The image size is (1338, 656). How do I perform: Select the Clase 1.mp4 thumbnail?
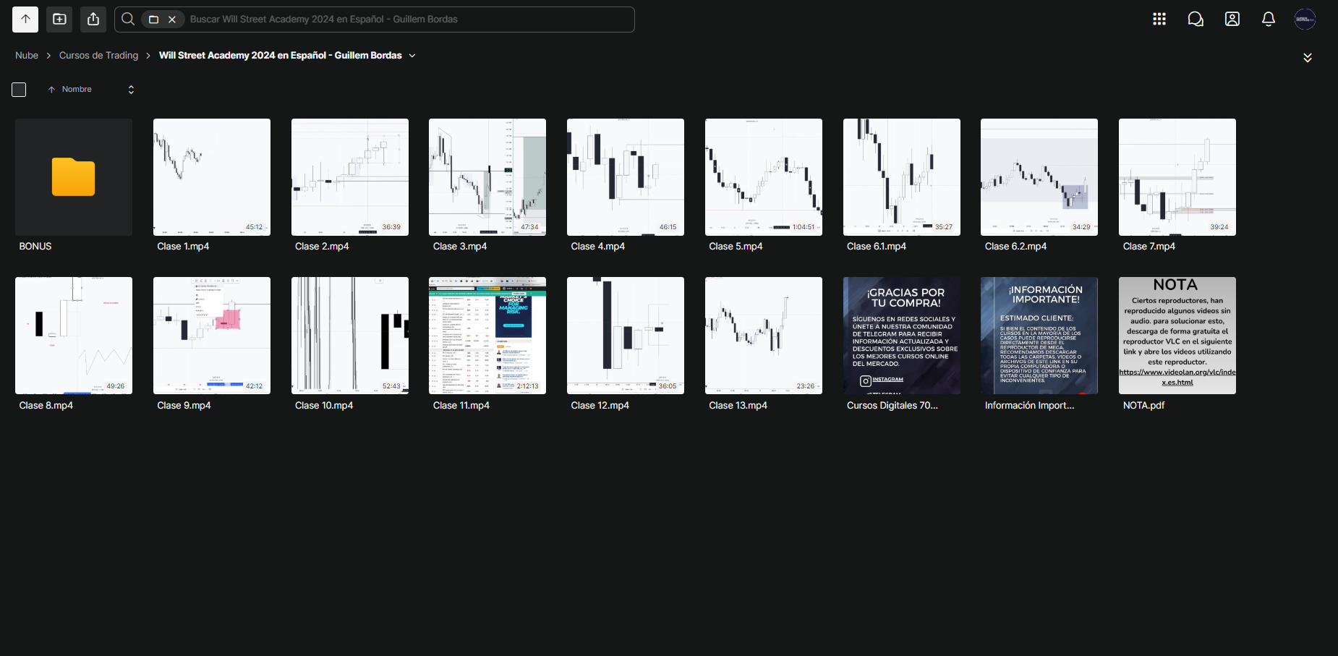(x=212, y=177)
